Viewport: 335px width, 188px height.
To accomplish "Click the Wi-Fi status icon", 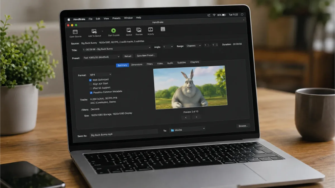I will [x=214, y=15].
